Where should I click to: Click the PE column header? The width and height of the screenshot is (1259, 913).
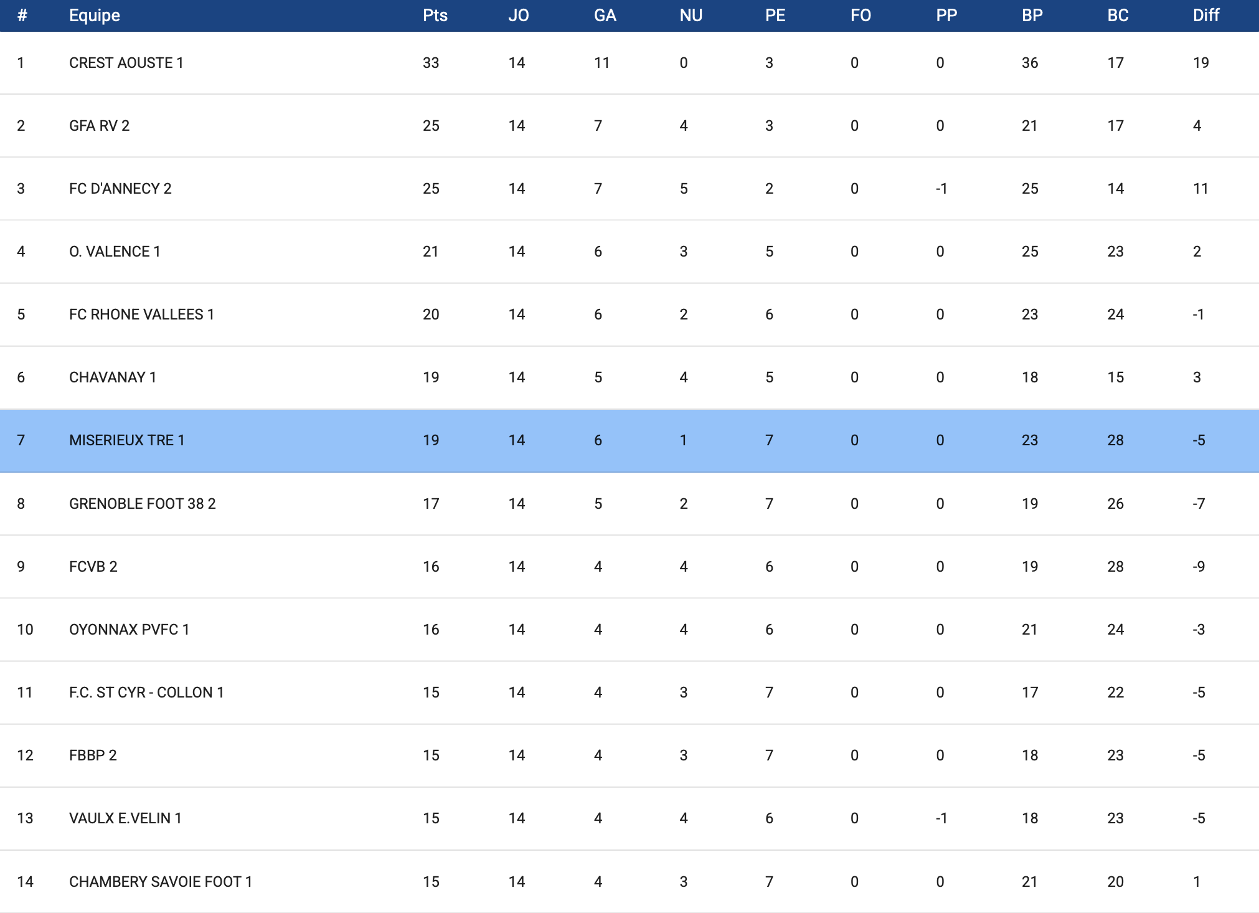pos(775,16)
